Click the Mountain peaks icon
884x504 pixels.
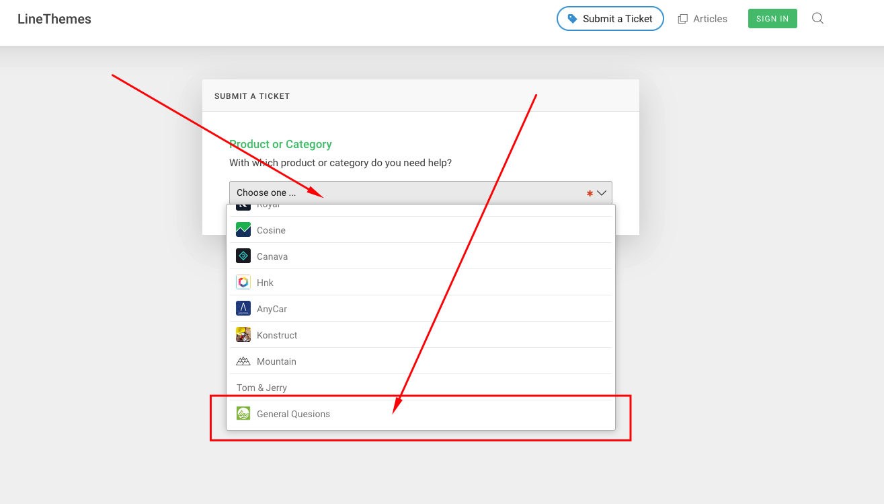click(243, 361)
